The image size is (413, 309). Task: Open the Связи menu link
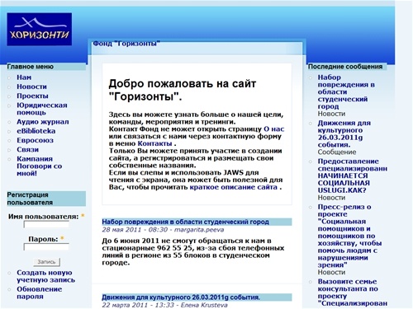point(27,150)
